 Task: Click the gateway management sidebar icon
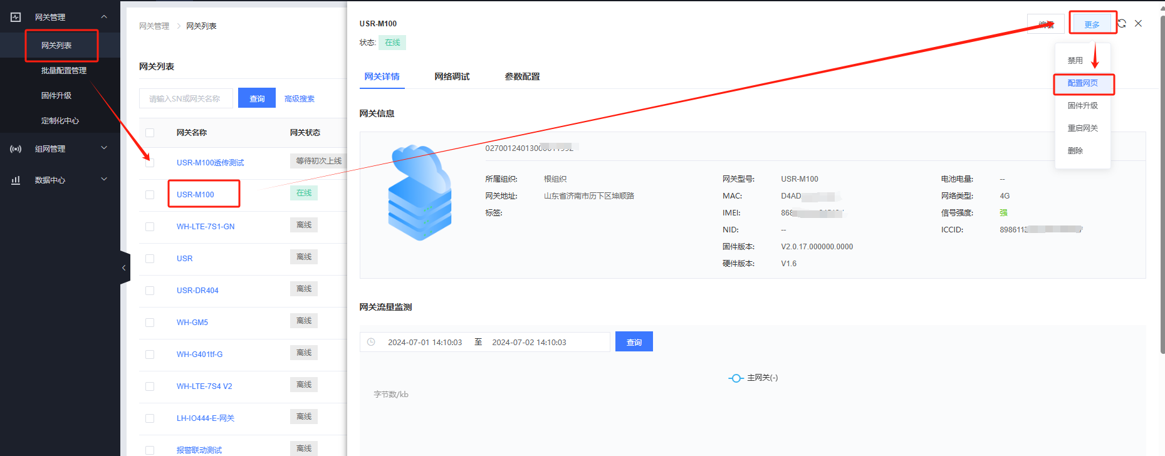coord(16,17)
